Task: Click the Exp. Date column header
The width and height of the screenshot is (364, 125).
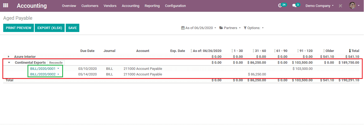Action: click(178, 51)
